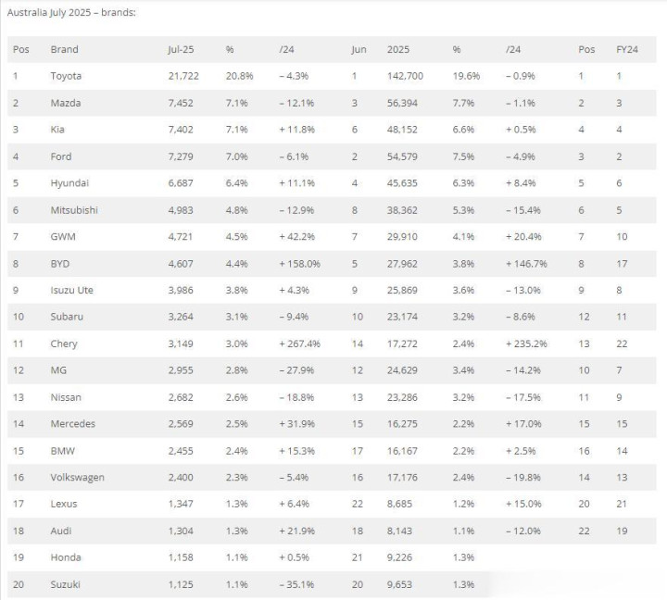Click Honda's 2025 total 9,226

click(x=399, y=557)
